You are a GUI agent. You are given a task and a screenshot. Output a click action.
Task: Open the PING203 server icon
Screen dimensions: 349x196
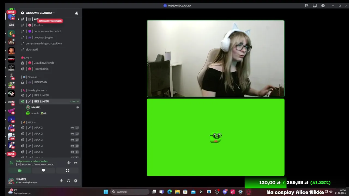[x=11, y=68]
